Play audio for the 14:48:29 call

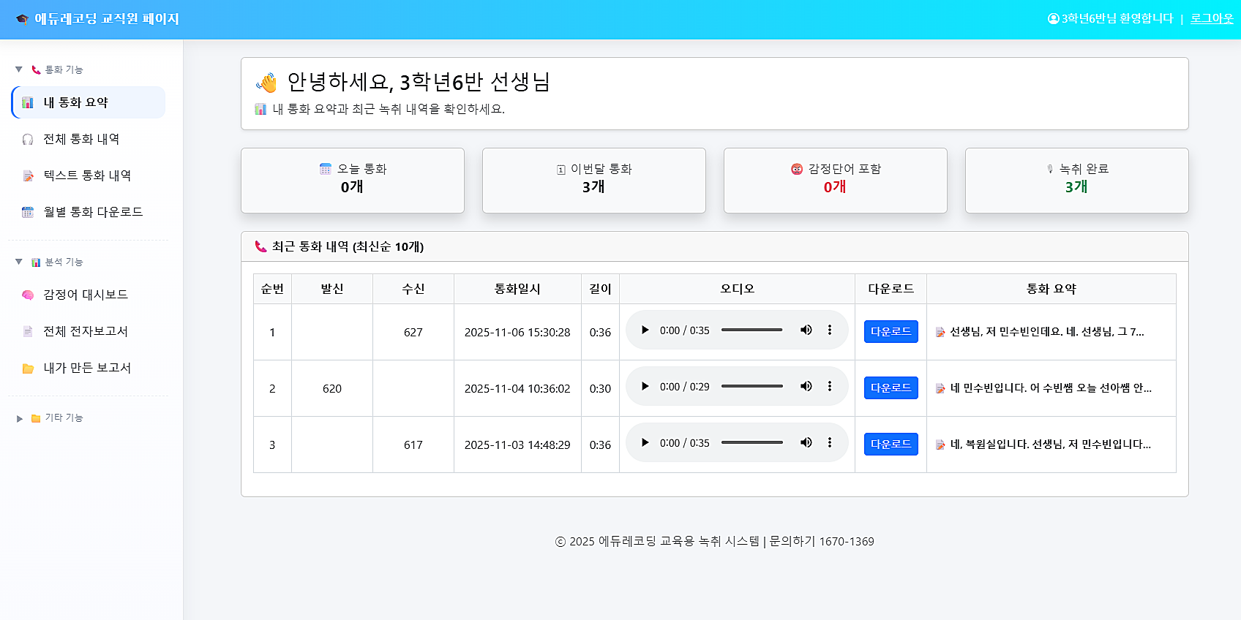pyautogui.click(x=645, y=442)
